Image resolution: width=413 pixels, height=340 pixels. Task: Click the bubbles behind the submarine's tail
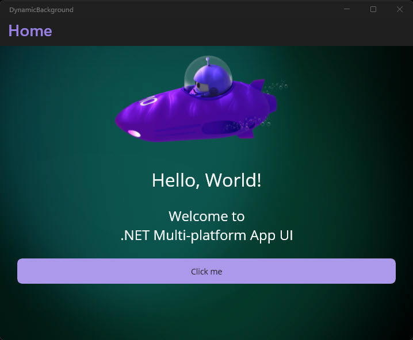coord(278,87)
